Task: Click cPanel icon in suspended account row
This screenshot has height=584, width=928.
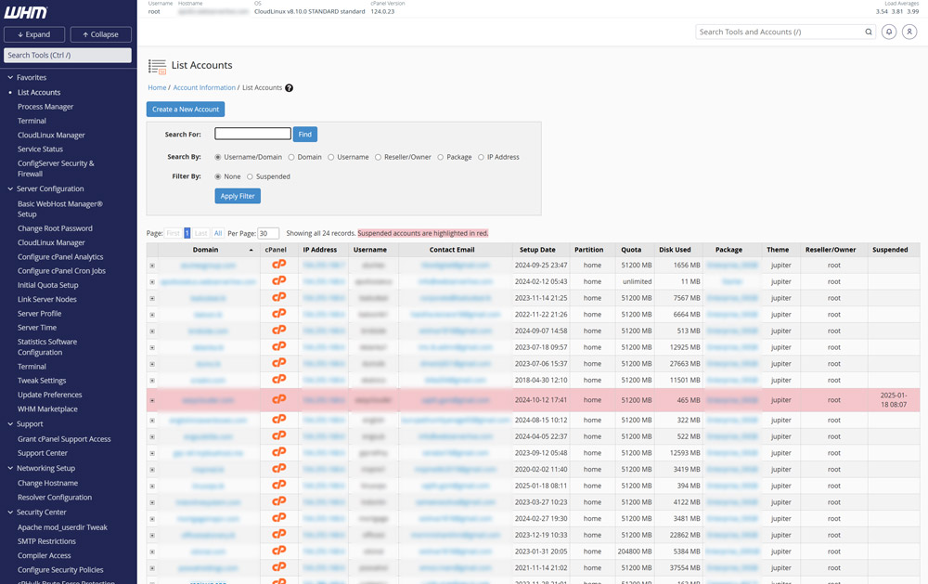Action: click(278, 400)
